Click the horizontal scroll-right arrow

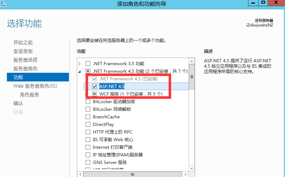coord(185,174)
